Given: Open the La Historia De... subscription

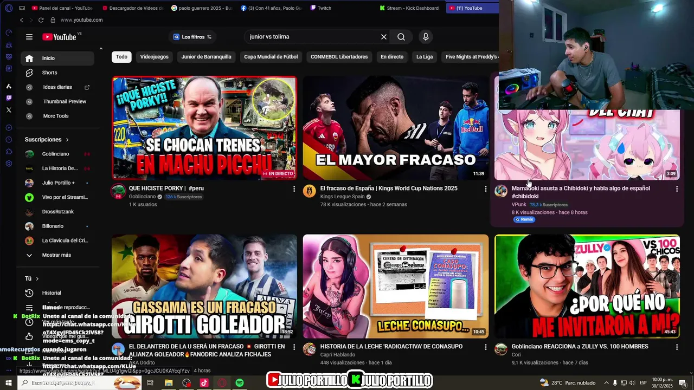Looking at the screenshot, I should [x=57, y=168].
